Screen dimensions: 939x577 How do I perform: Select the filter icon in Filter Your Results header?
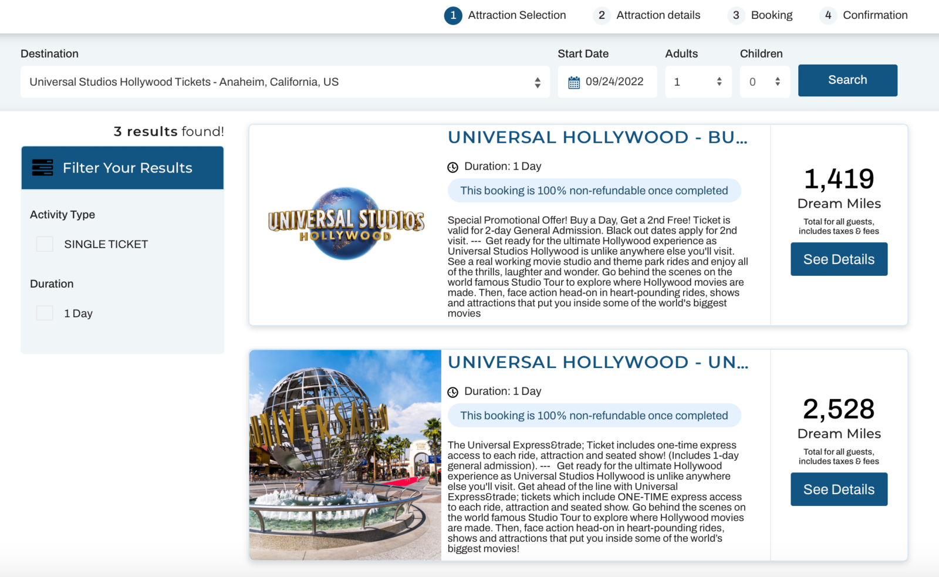(x=43, y=167)
